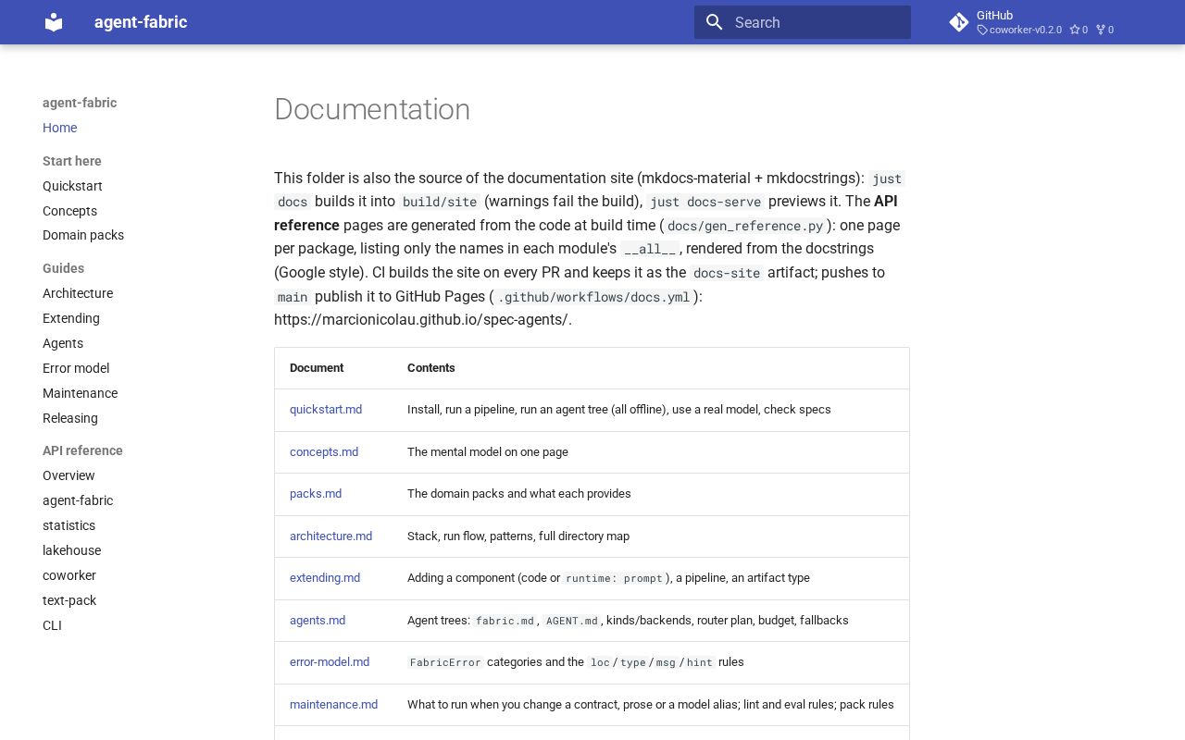Image resolution: width=1185 pixels, height=740 pixels.
Task: Follow the maintenance.md link
Action: click(333, 705)
